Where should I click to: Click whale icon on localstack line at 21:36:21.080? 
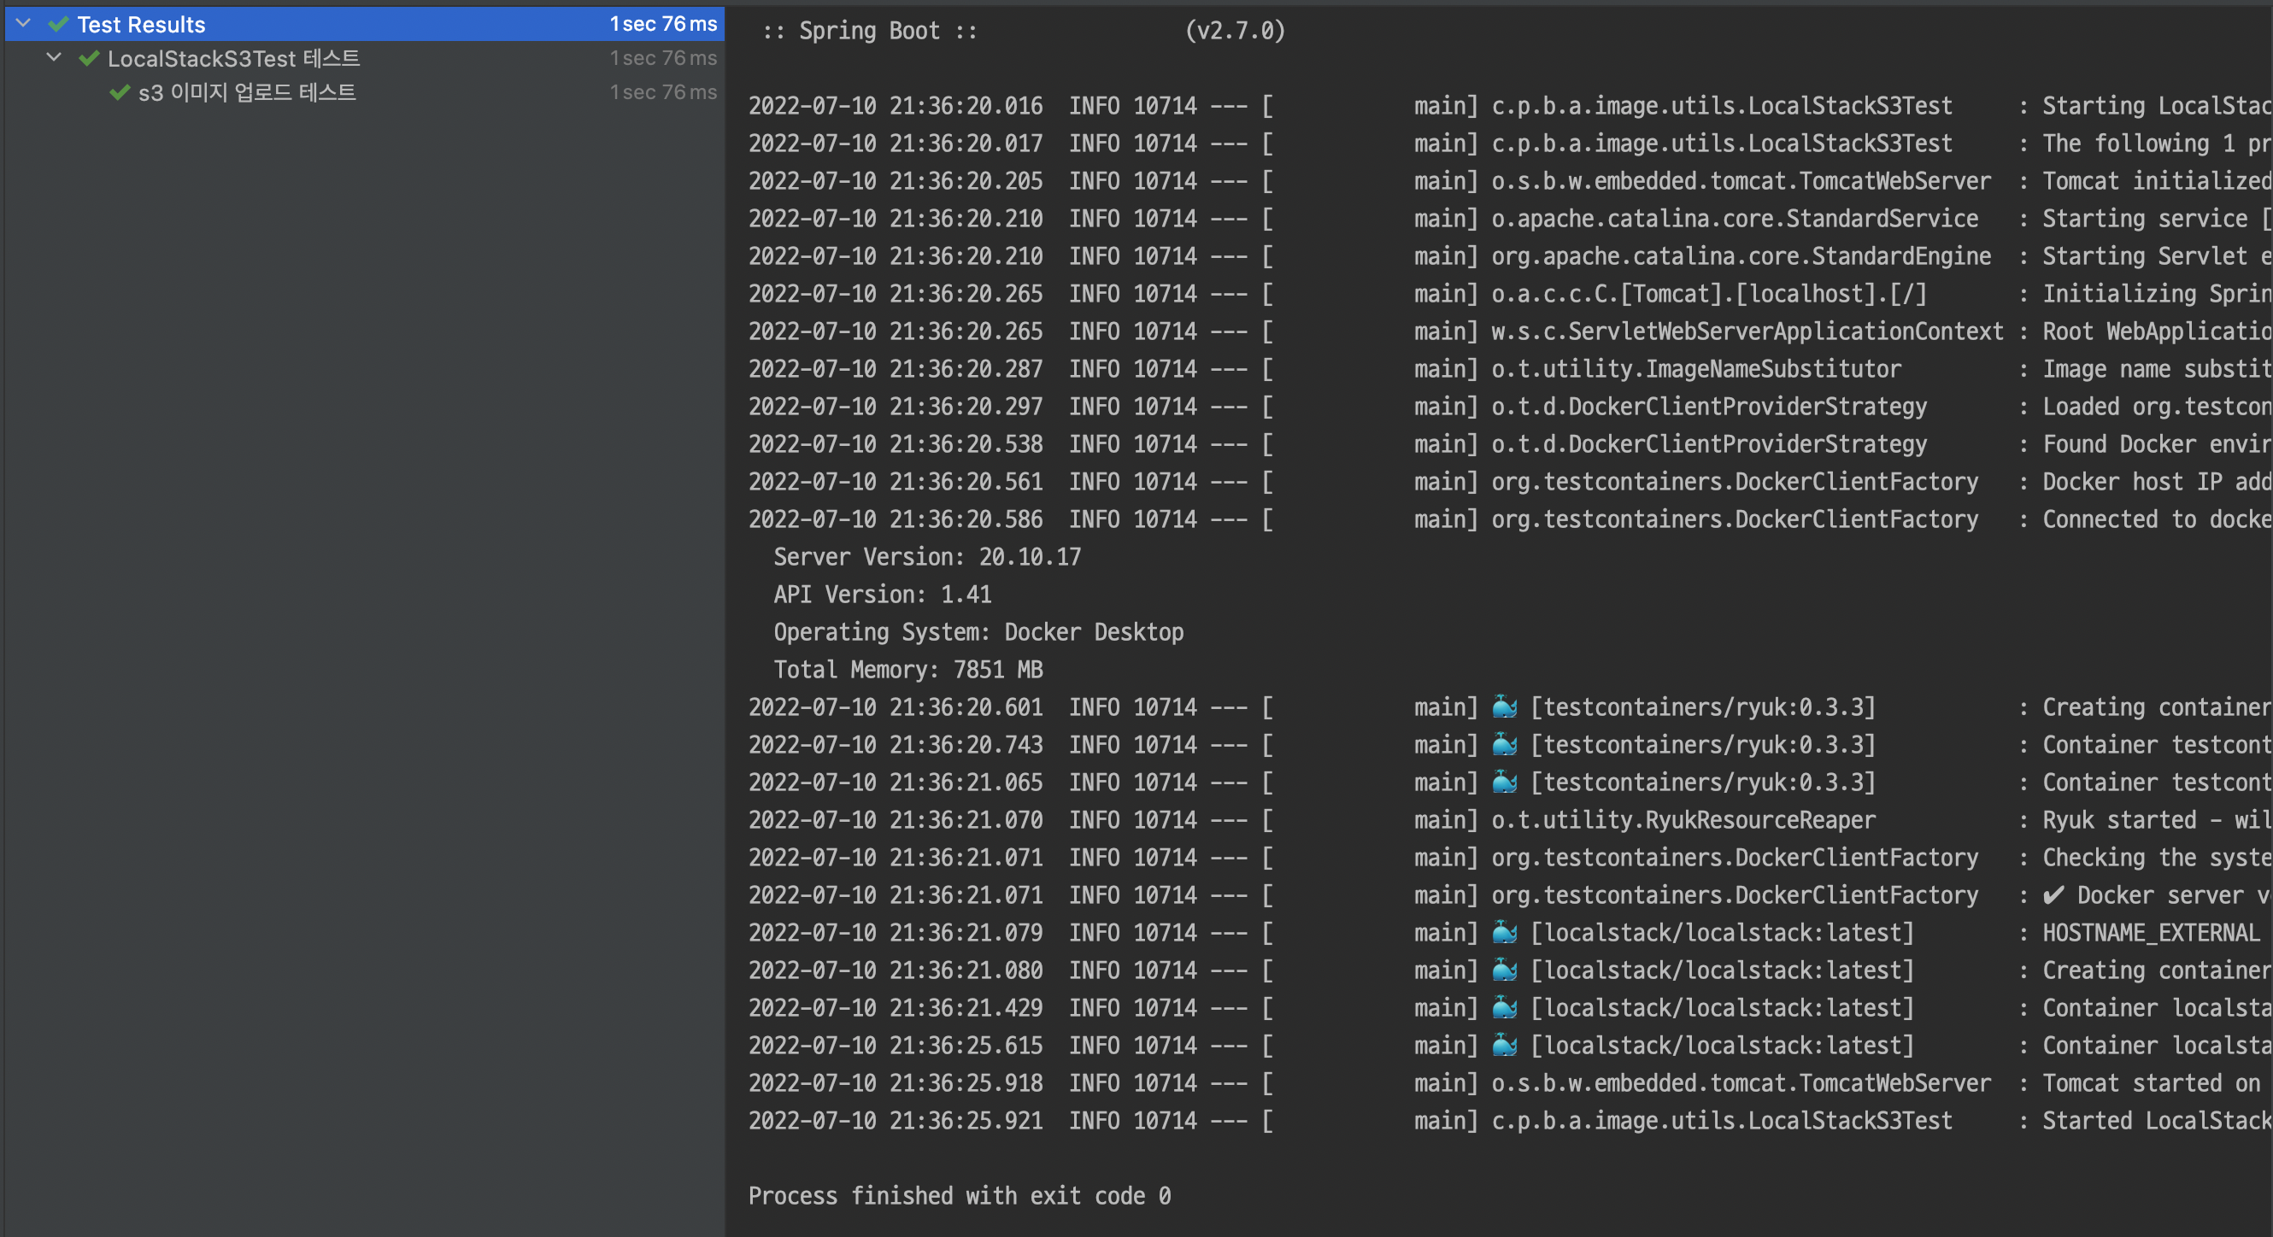coord(1505,970)
